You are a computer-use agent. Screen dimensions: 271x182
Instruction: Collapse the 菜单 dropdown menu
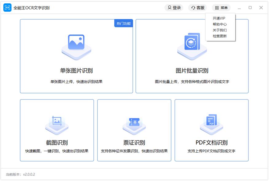click(x=221, y=8)
